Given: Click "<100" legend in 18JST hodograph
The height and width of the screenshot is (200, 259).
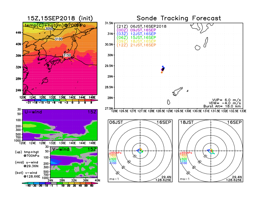Looking at the screenshot, I should click(x=183, y=163).
